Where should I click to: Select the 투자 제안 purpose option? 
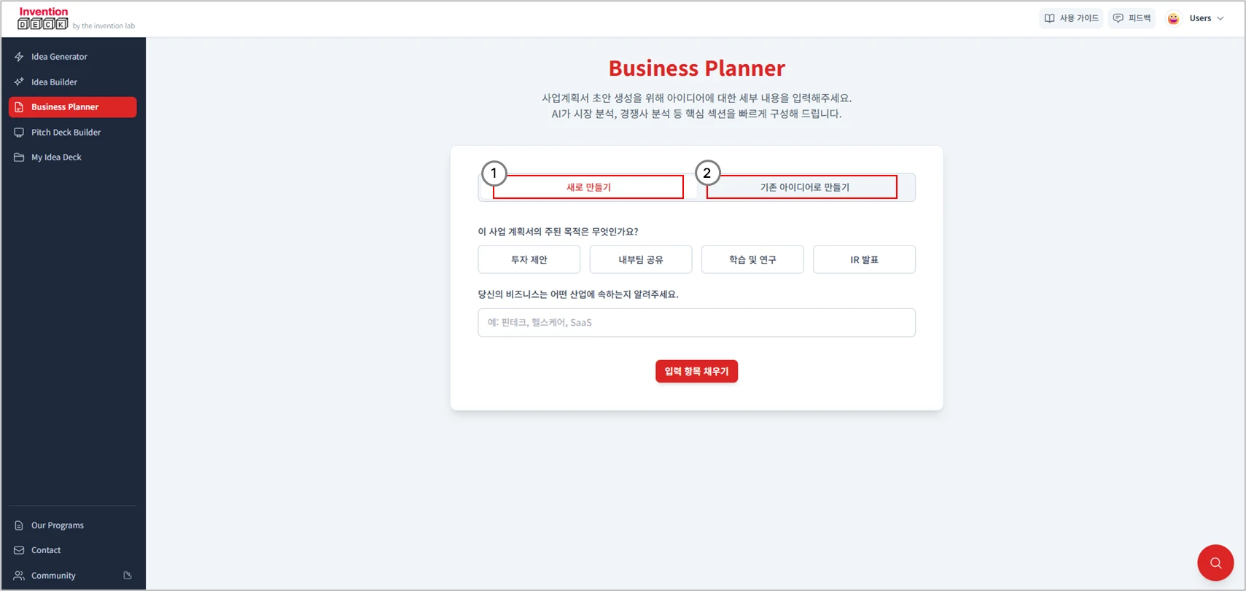click(529, 259)
